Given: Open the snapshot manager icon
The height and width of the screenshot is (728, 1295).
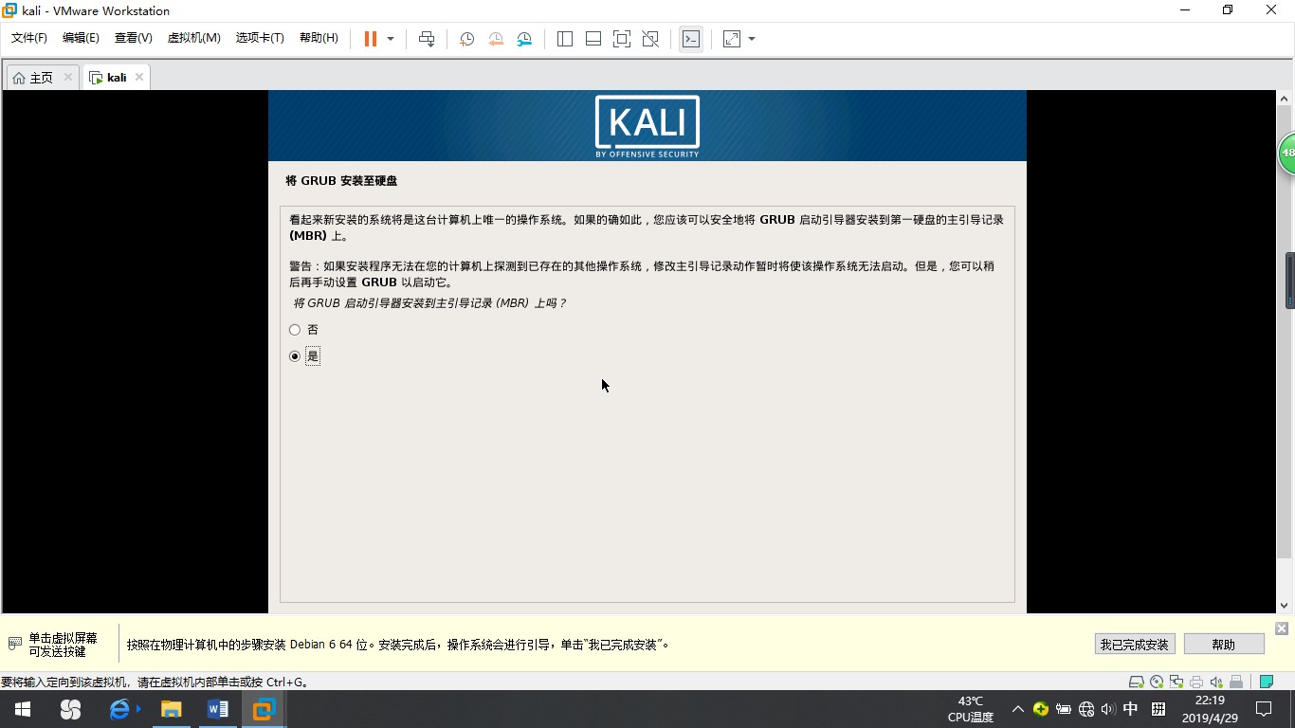Looking at the screenshot, I should [x=524, y=39].
